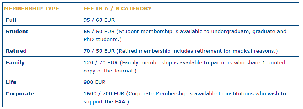Click the 900 EUR life fee
The width and height of the screenshot is (303, 109).
pos(94,82)
